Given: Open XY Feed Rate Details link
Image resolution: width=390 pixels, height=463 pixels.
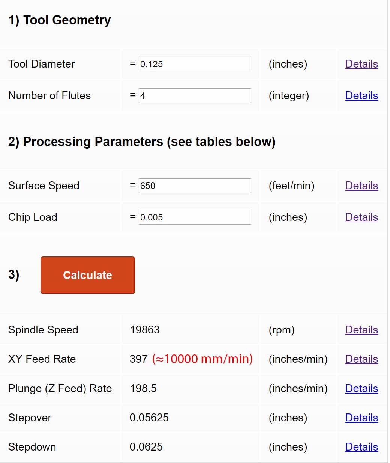Looking at the screenshot, I should tap(361, 359).
